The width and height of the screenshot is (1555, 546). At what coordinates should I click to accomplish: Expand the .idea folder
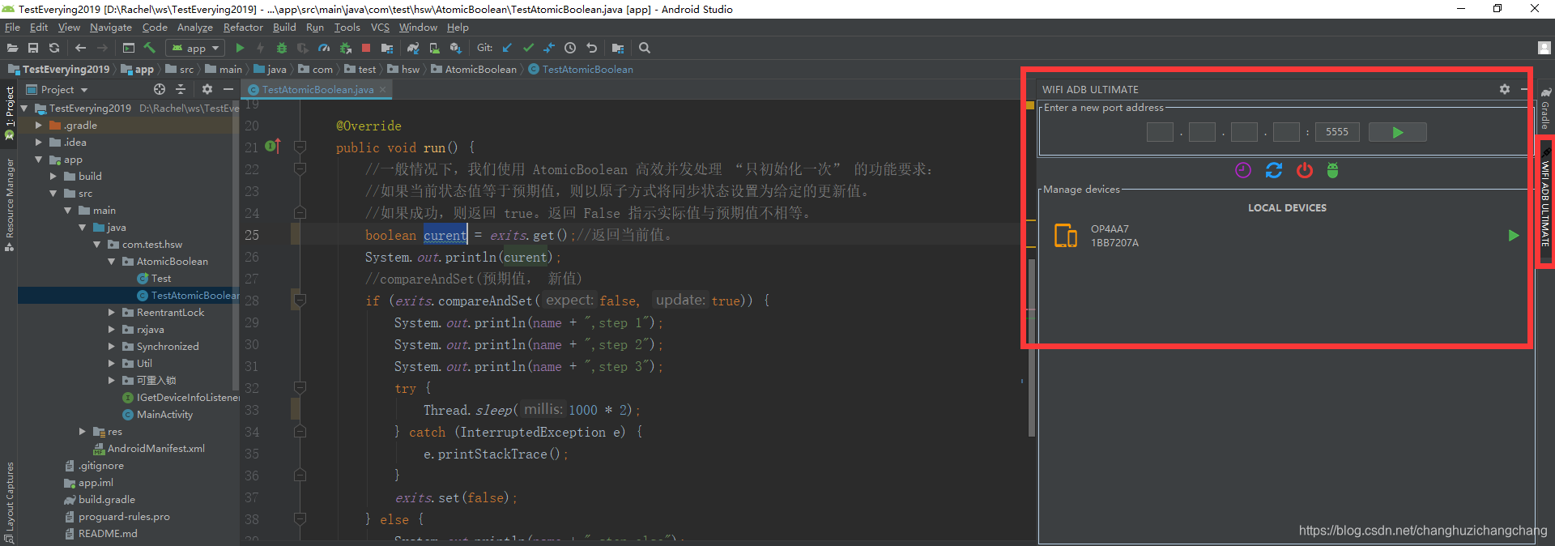coord(39,143)
